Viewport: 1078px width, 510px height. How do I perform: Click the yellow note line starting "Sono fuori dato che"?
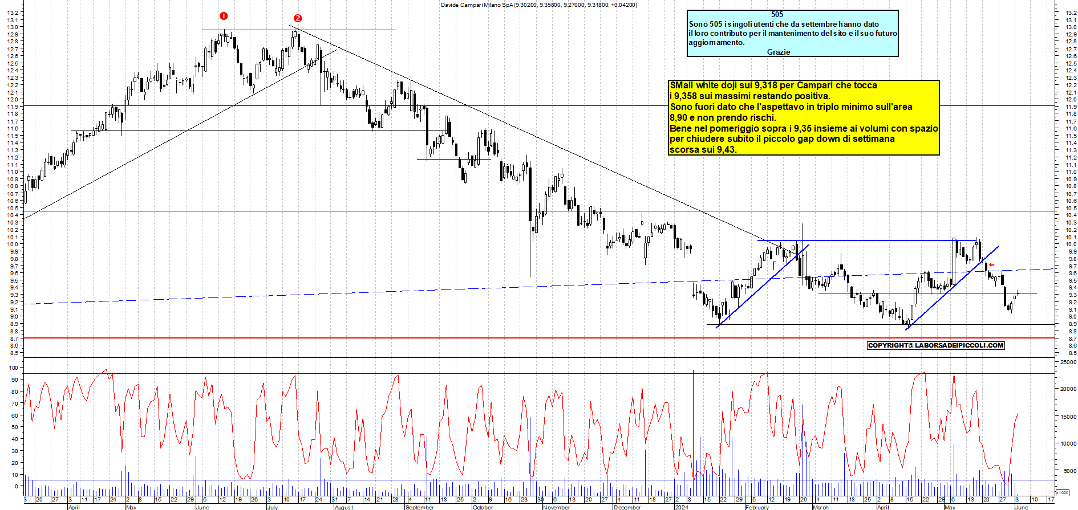pyautogui.click(x=791, y=107)
